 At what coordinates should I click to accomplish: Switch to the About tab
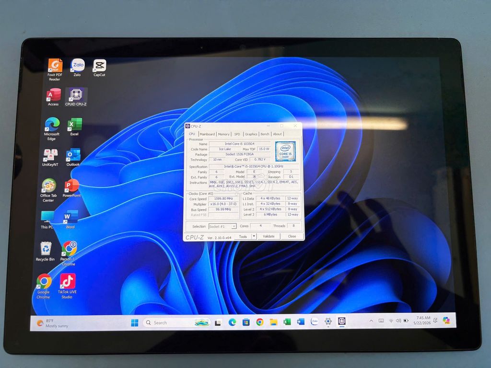278,134
